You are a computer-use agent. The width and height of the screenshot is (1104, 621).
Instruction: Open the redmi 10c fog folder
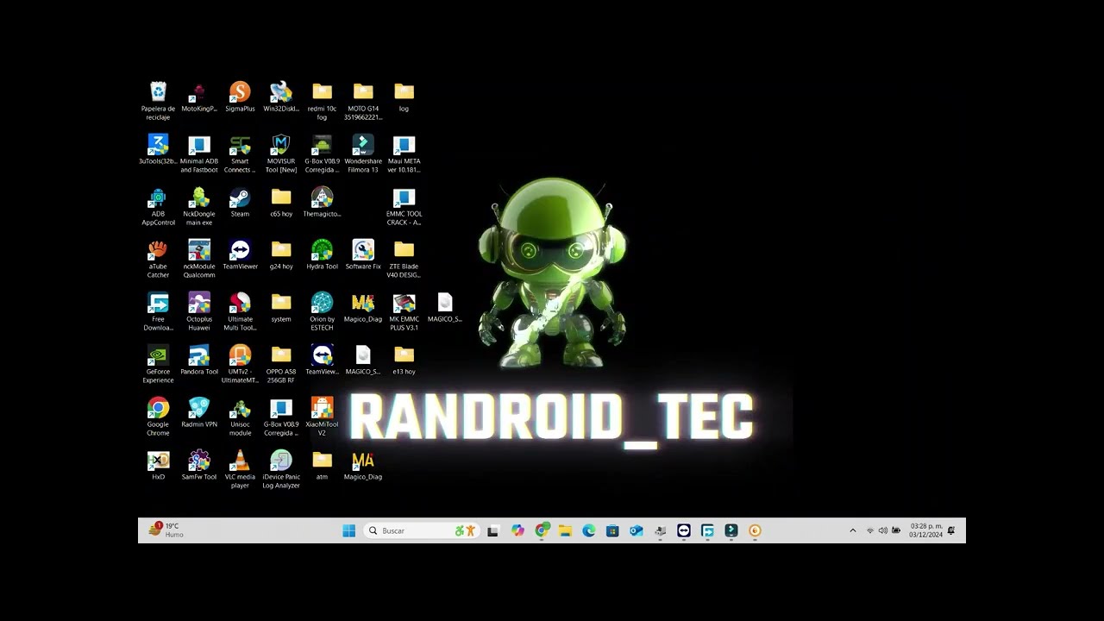pos(322,101)
